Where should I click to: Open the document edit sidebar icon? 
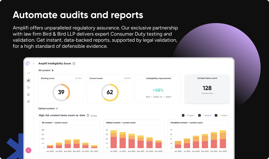click(x=29, y=88)
